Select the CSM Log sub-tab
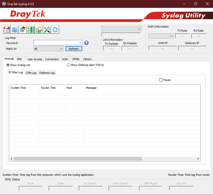The image size is (213, 195). click(31, 73)
